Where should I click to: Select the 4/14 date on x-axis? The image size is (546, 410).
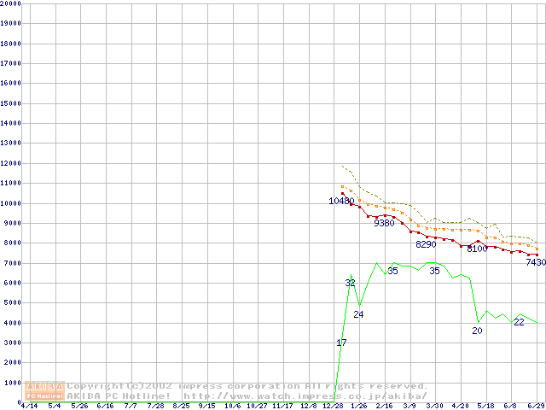[x=28, y=406]
